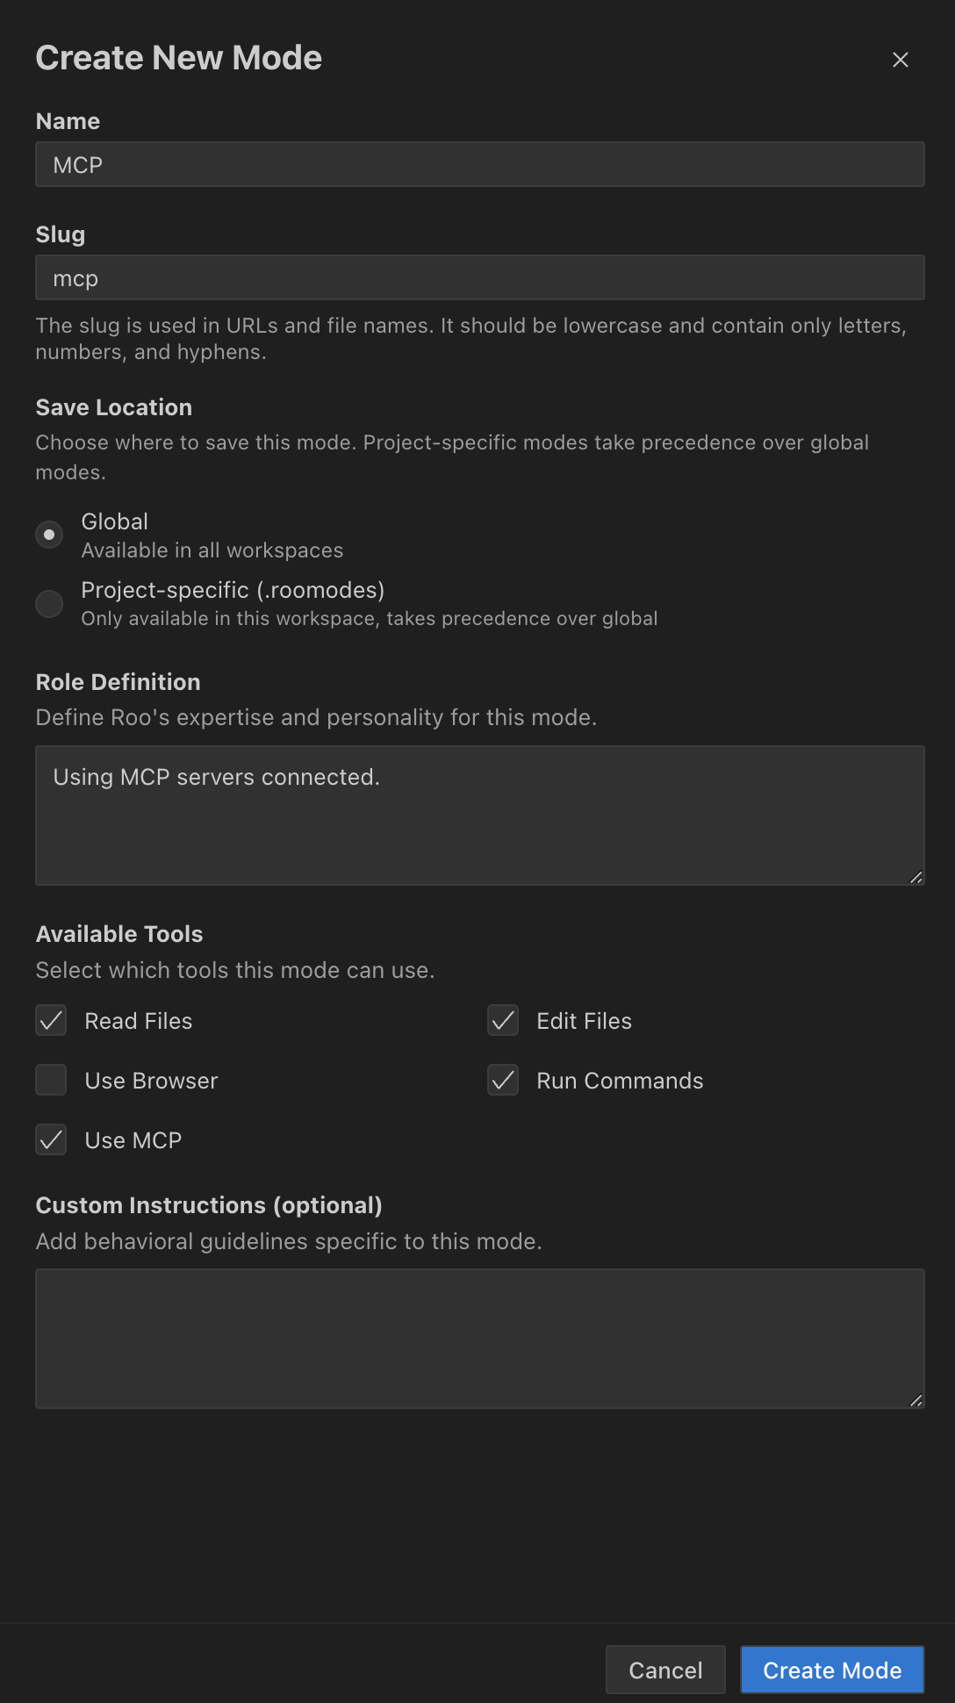The image size is (955, 1703).
Task: Close the Create New Mode dialog
Action: coord(900,60)
